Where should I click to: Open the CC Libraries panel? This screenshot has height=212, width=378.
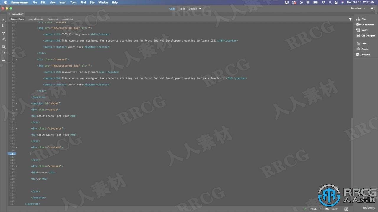(365, 25)
